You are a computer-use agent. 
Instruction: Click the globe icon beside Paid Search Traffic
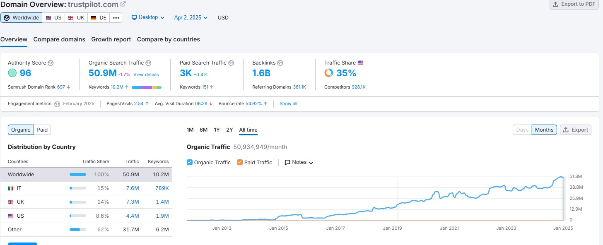(231, 63)
